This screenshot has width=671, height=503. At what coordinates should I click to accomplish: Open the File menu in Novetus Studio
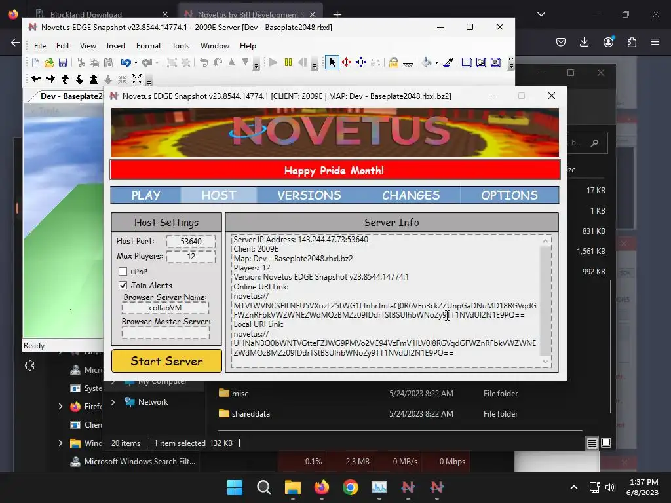[40, 45]
